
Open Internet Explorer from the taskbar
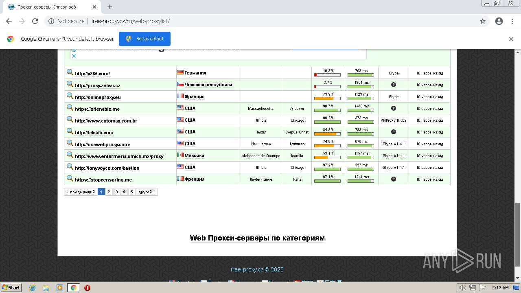click(33, 288)
